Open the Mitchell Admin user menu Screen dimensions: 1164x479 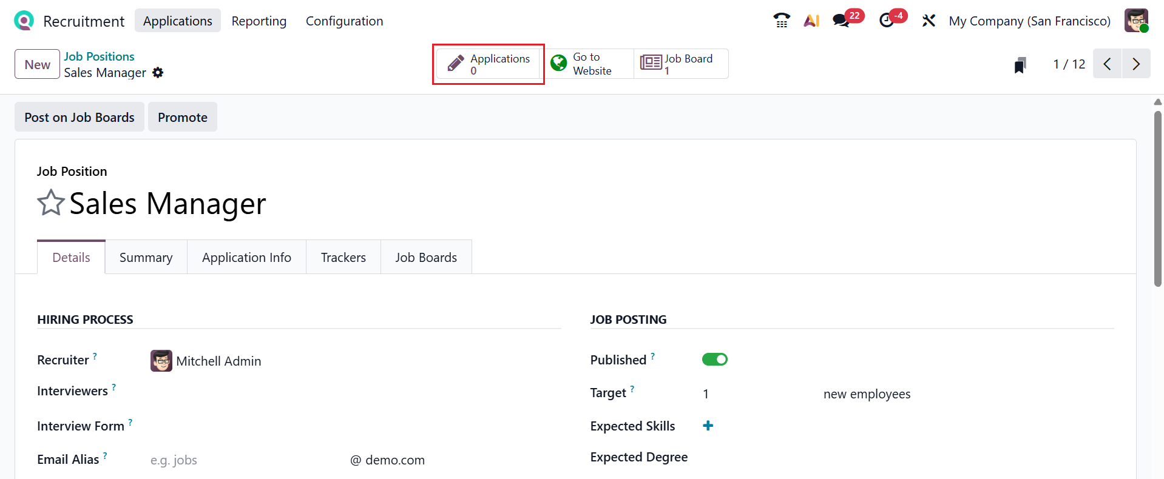click(x=1136, y=21)
